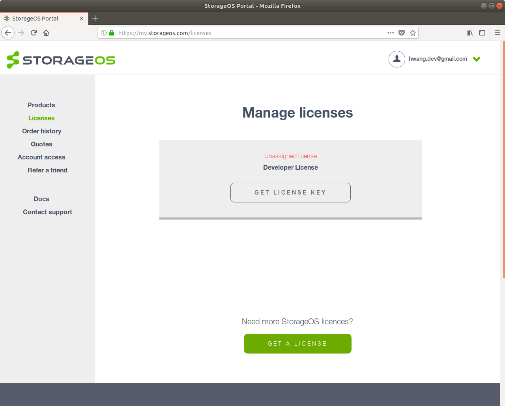Click green GET A LICENSE button
505x406 pixels.
coord(297,344)
